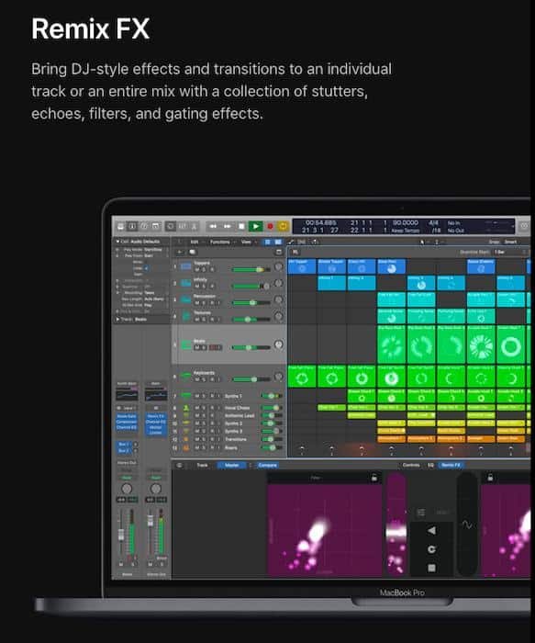Click the Toppers track pan knob
535x643 pixels.
(x=279, y=267)
